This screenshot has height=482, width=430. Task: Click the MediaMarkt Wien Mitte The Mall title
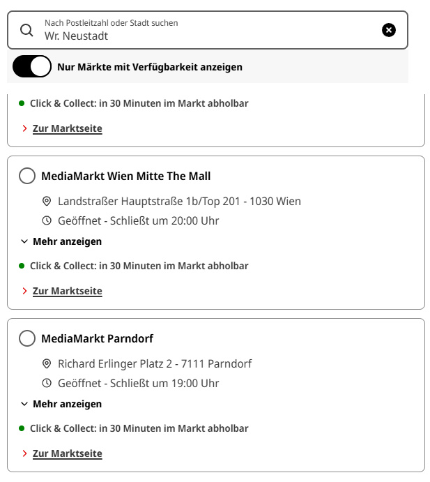click(x=126, y=176)
